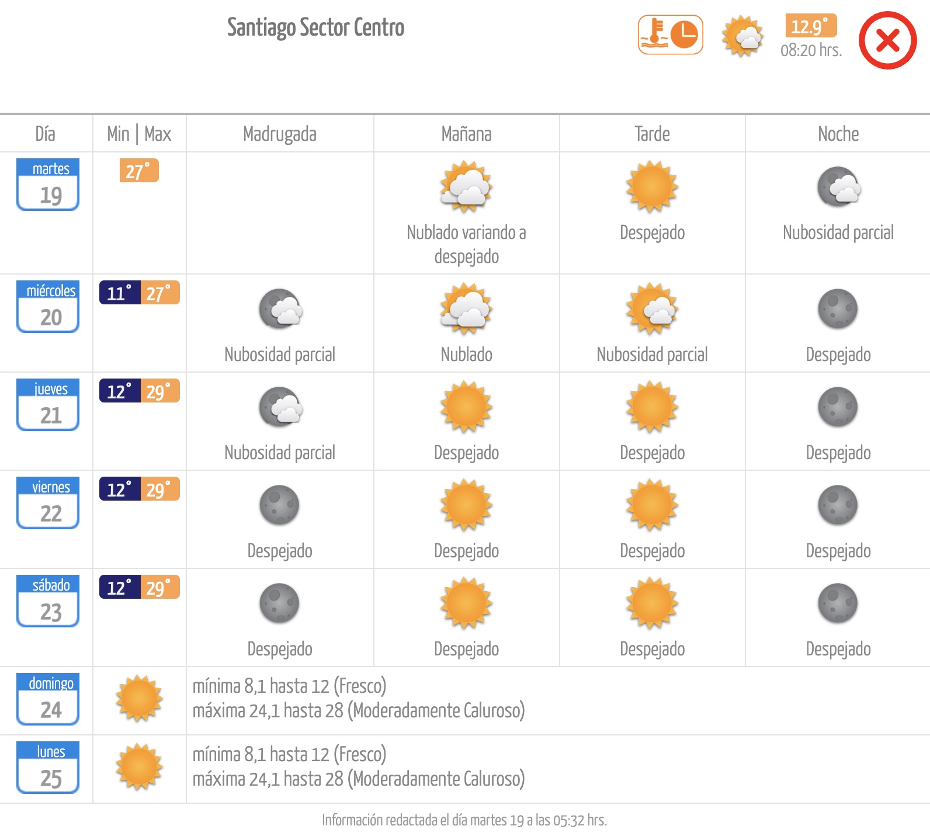The image size is (930, 833).
Task: Select the miércoles 20 calendar icon
Action: (x=48, y=307)
